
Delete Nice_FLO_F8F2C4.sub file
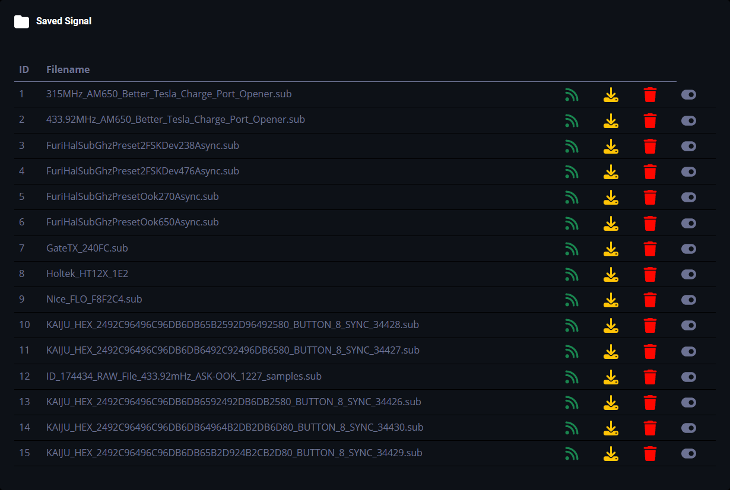pos(650,300)
